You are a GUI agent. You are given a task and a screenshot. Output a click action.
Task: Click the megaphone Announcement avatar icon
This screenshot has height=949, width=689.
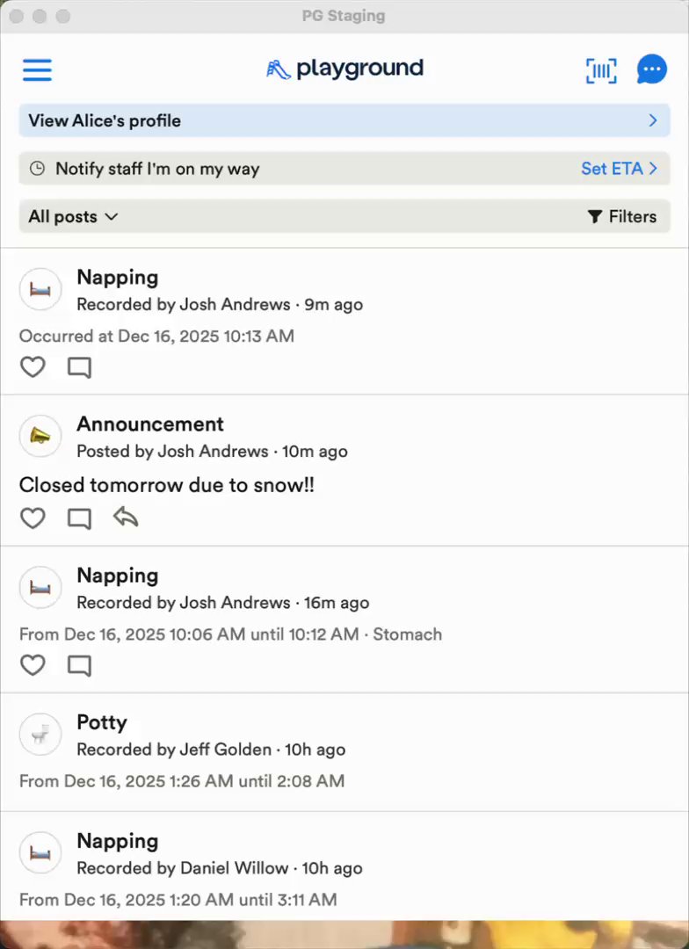coord(40,436)
